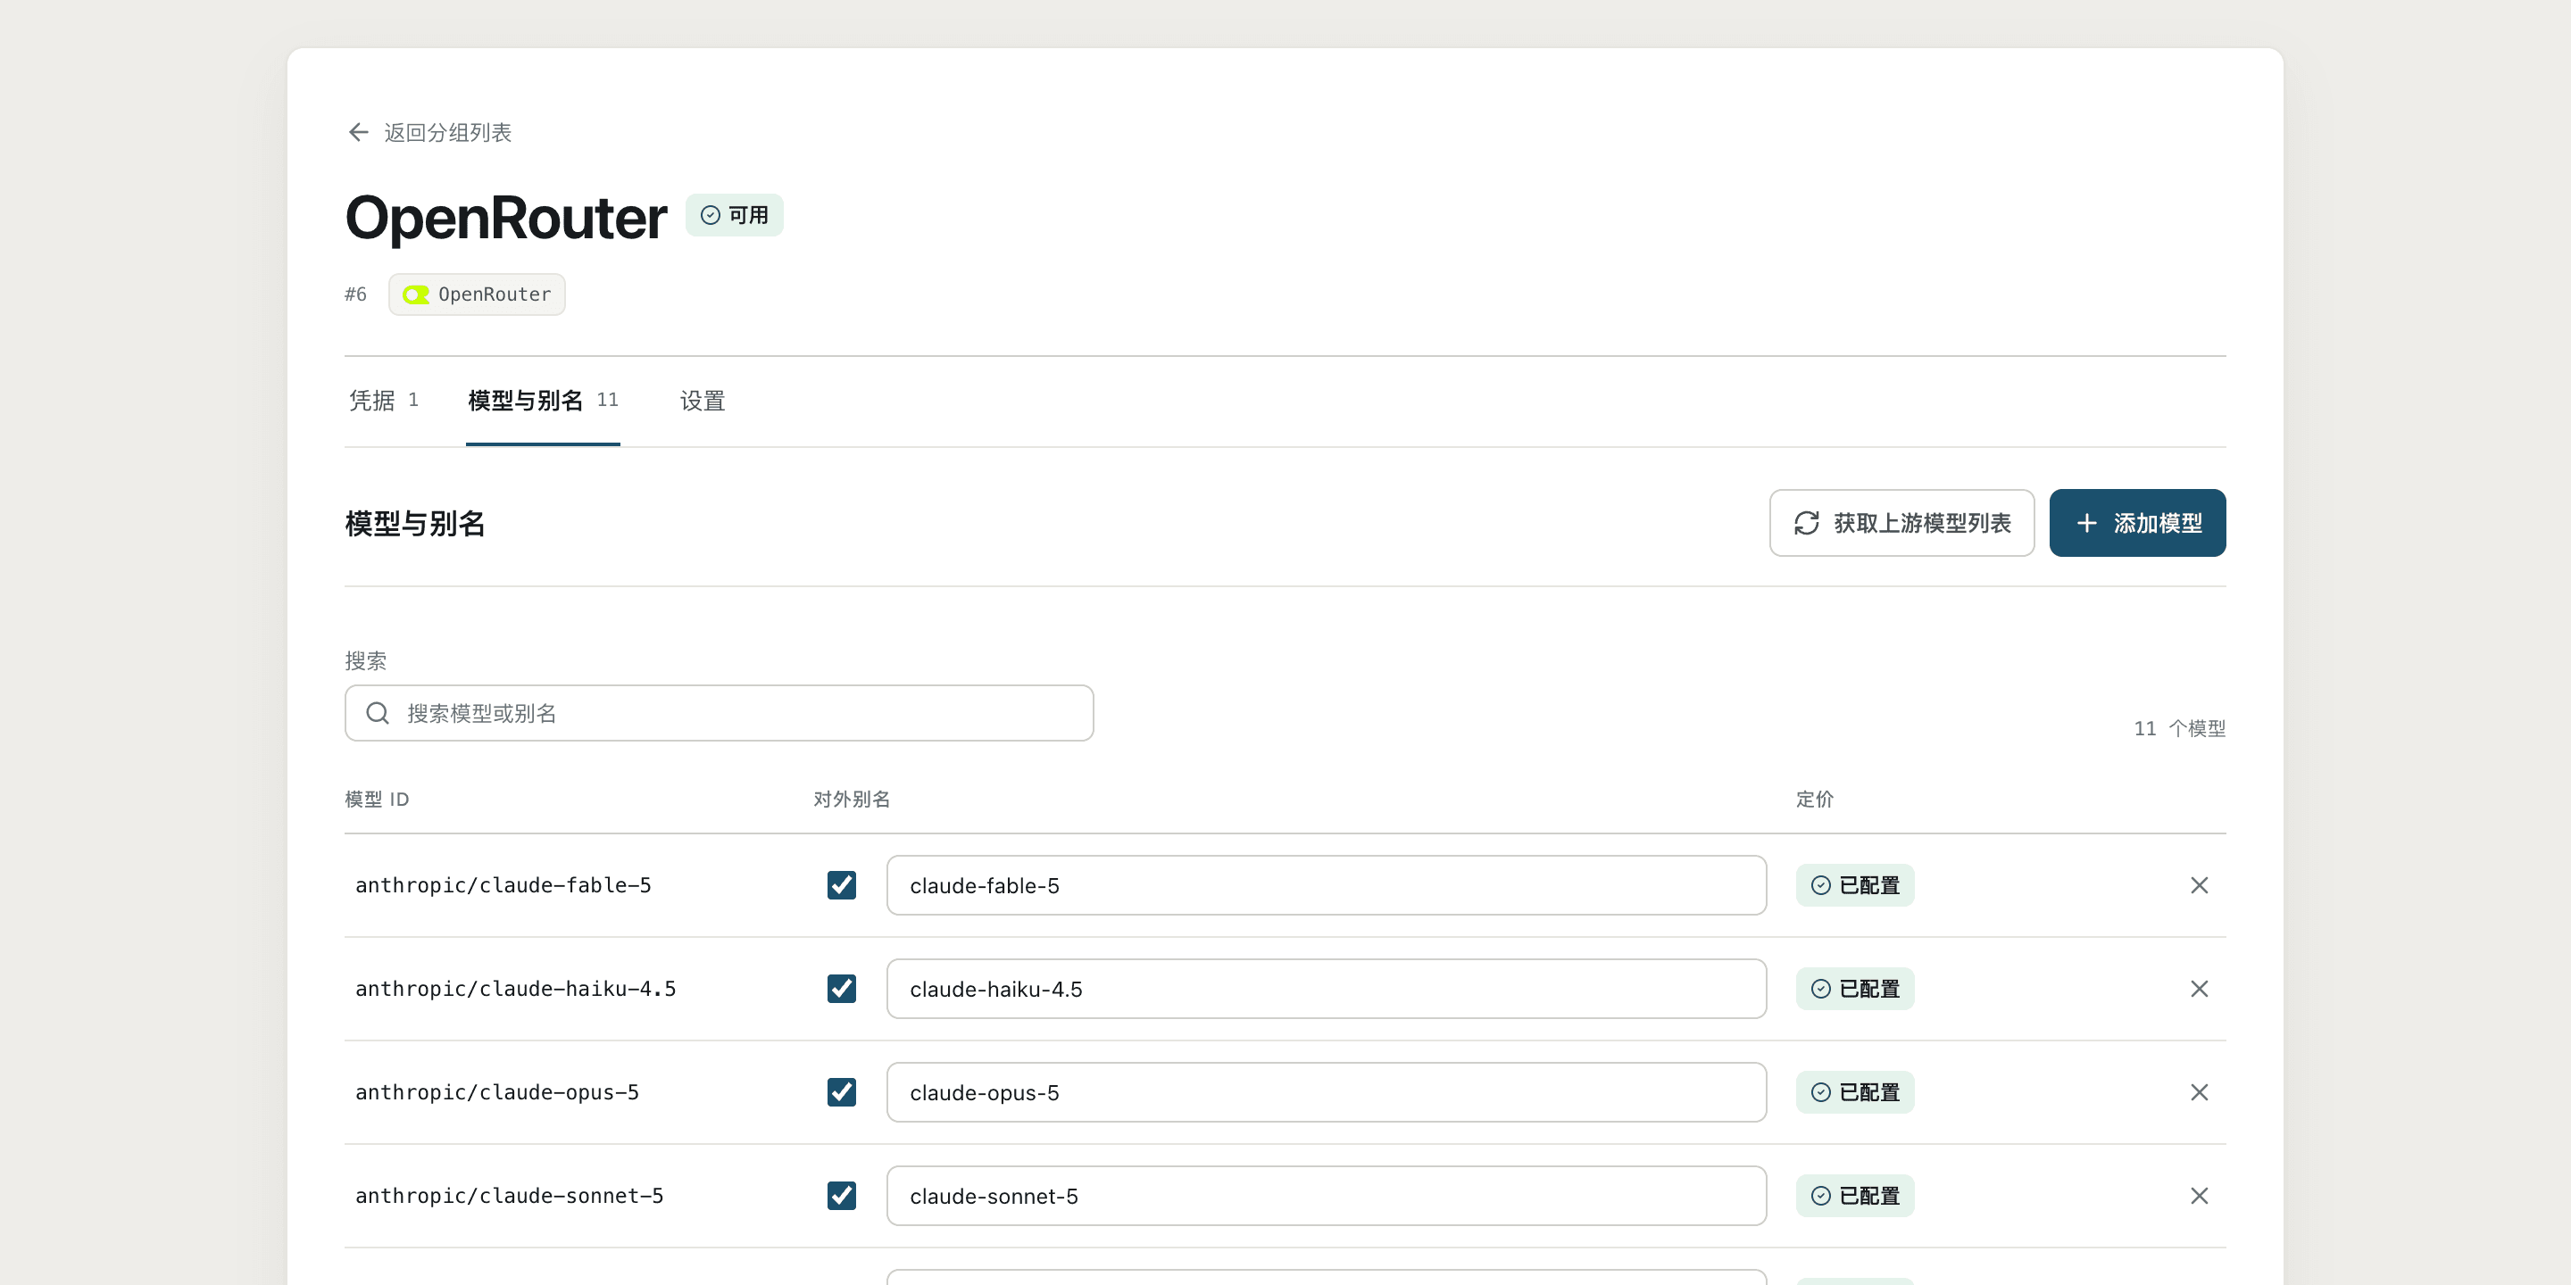This screenshot has width=2571, height=1285.
Task: Switch to the 设置 tab
Action: 703,401
